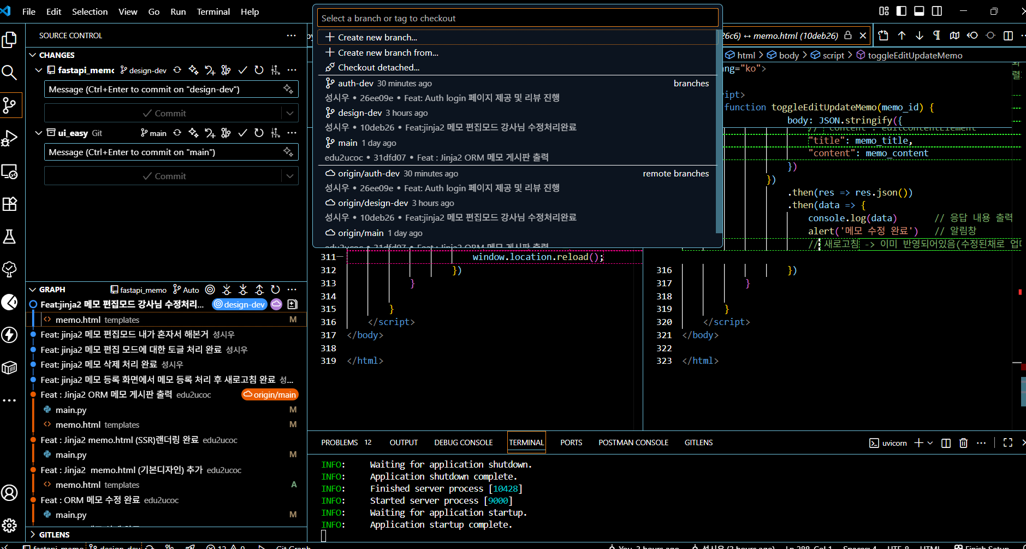Pull in the Graph header
Viewport: 1026px width, 549px height.
(243, 290)
